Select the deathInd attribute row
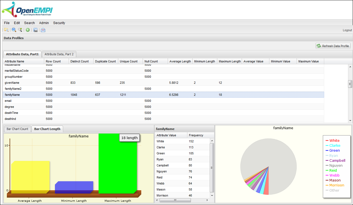 coord(163,119)
